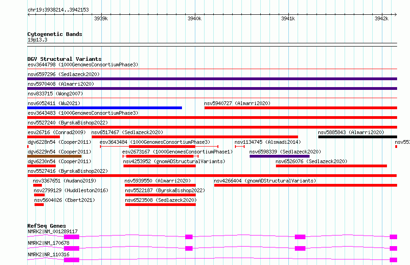Open the nsv833715 (Wong2007) variant

tap(55, 94)
